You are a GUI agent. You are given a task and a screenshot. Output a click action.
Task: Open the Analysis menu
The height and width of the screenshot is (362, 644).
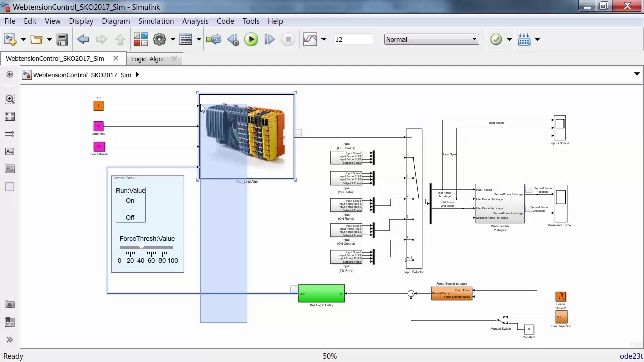(x=195, y=21)
